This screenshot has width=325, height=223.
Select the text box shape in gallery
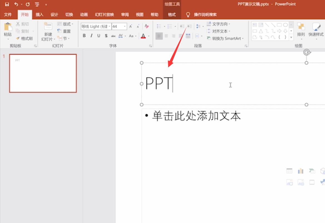[x=255, y=25]
